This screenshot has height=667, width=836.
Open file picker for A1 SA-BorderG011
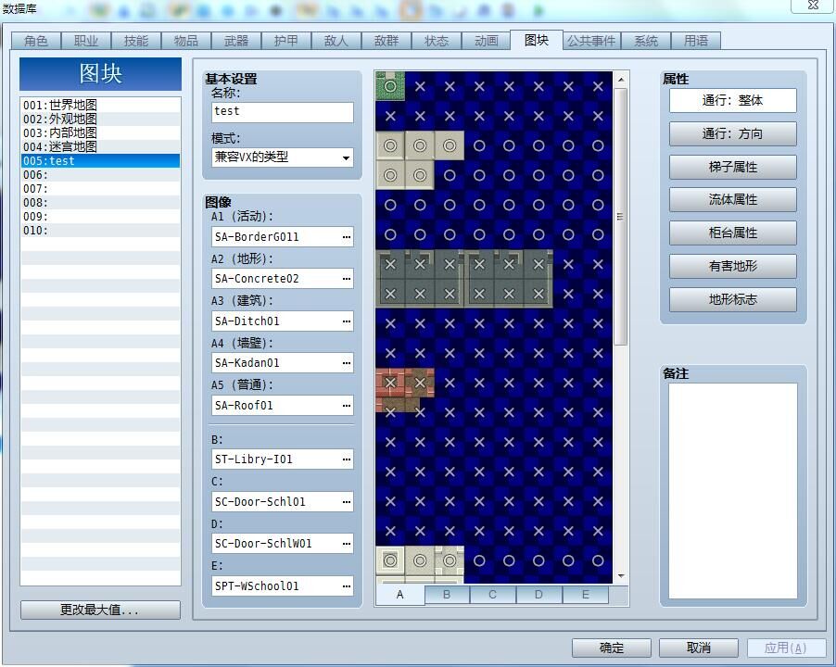point(347,237)
